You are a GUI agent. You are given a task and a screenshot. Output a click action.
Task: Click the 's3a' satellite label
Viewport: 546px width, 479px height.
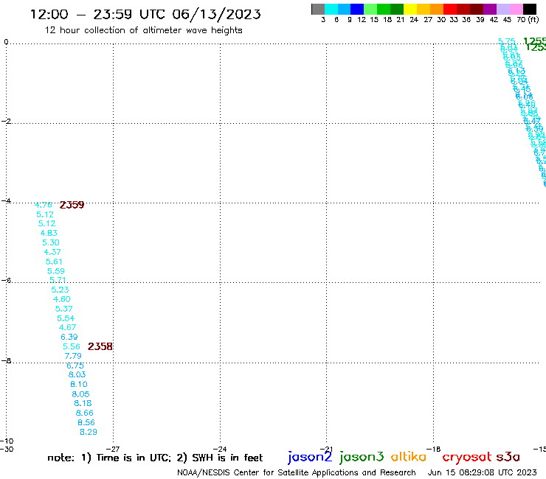508,457
